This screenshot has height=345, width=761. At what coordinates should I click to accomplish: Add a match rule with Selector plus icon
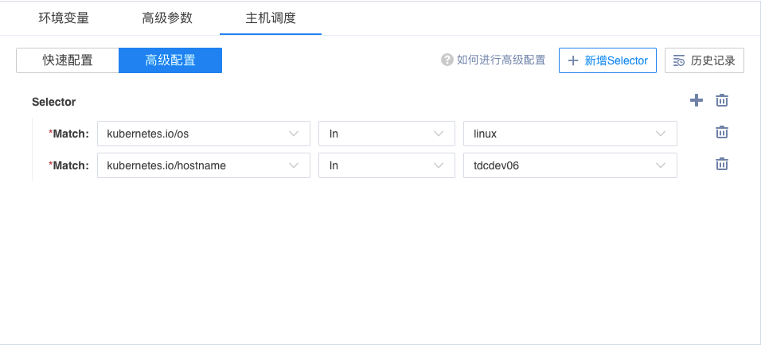coord(697,101)
